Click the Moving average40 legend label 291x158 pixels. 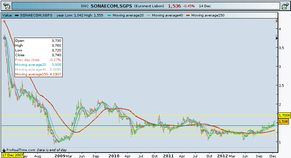[x=167, y=15]
